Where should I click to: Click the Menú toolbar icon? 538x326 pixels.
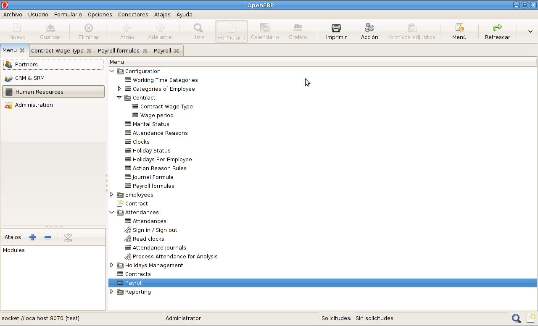(459, 28)
